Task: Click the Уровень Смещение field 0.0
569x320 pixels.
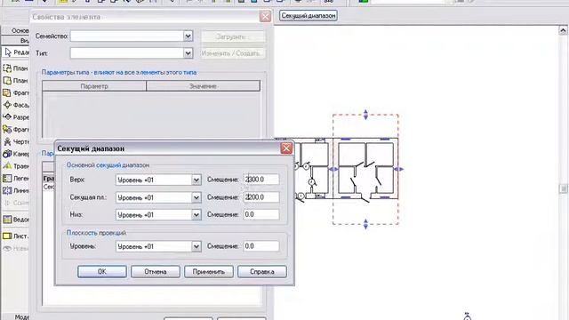Action: [x=261, y=246]
